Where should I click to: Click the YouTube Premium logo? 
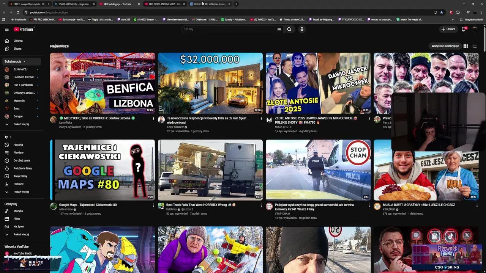click(24, 29)
